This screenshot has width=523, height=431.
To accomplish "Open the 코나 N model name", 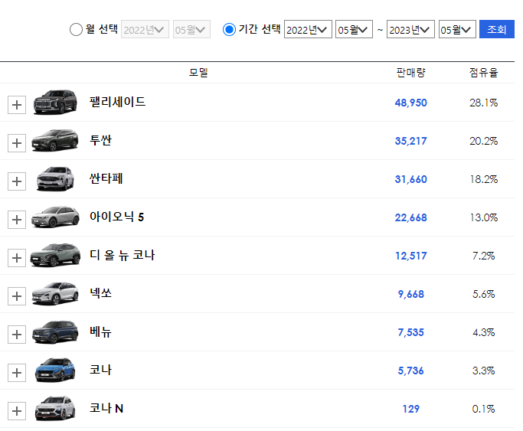I will [x=106, y=408].
